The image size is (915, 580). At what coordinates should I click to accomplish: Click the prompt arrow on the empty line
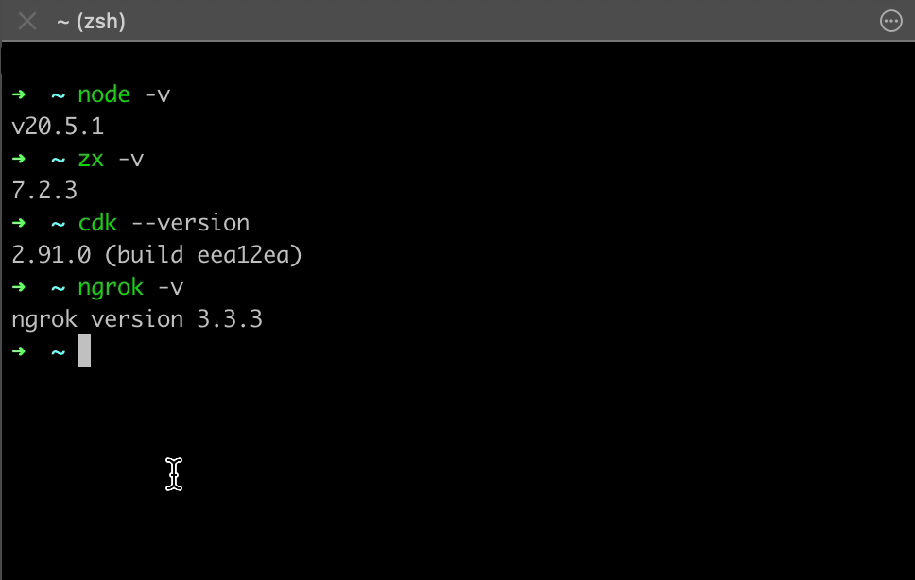click(x=19, y=350)
